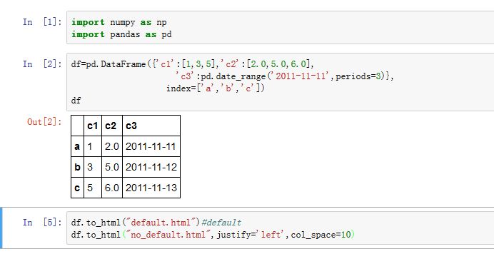The width and height of the screenshot is (494, 259).
Task: Click the c1 column header in output table
Action: click(93, 126)
